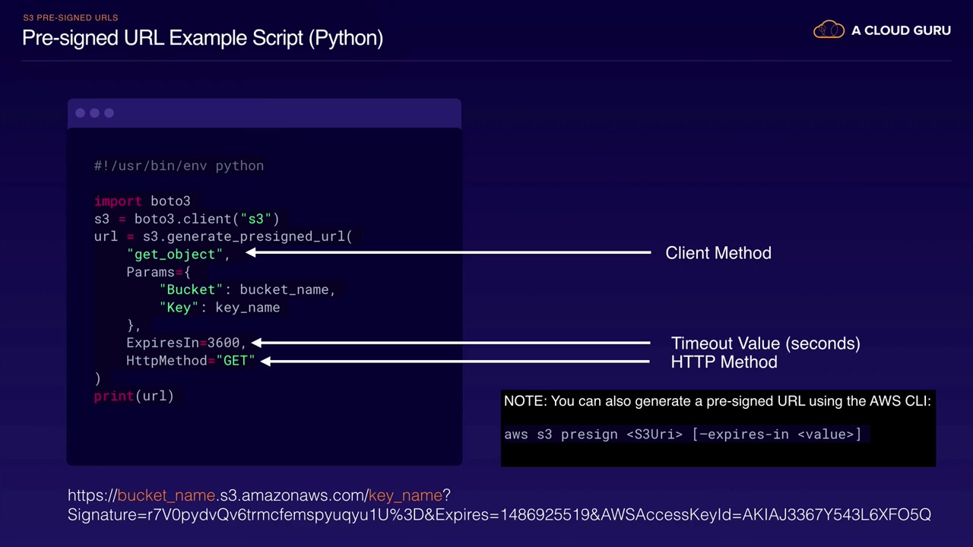This screenshot has height=547, width=973.
Task: Click the orange key_name in the URL
Action: coord(405,495)
